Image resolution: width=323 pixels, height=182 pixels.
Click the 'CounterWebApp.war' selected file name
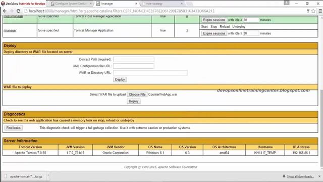(163, 95)
